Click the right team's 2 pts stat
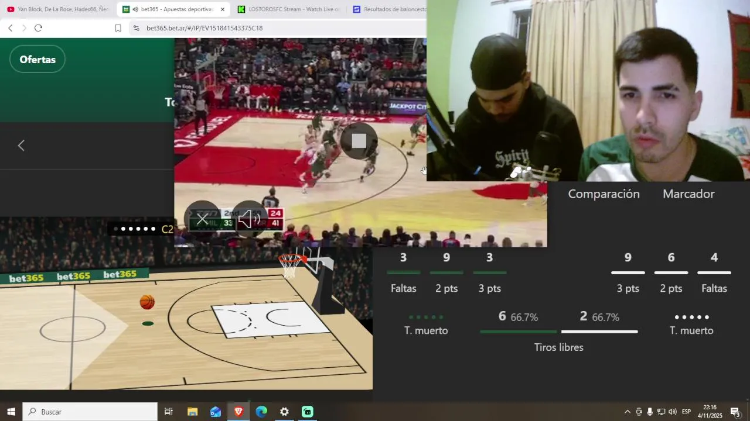Viewport: 750px width, 421px height. (671, 272)
